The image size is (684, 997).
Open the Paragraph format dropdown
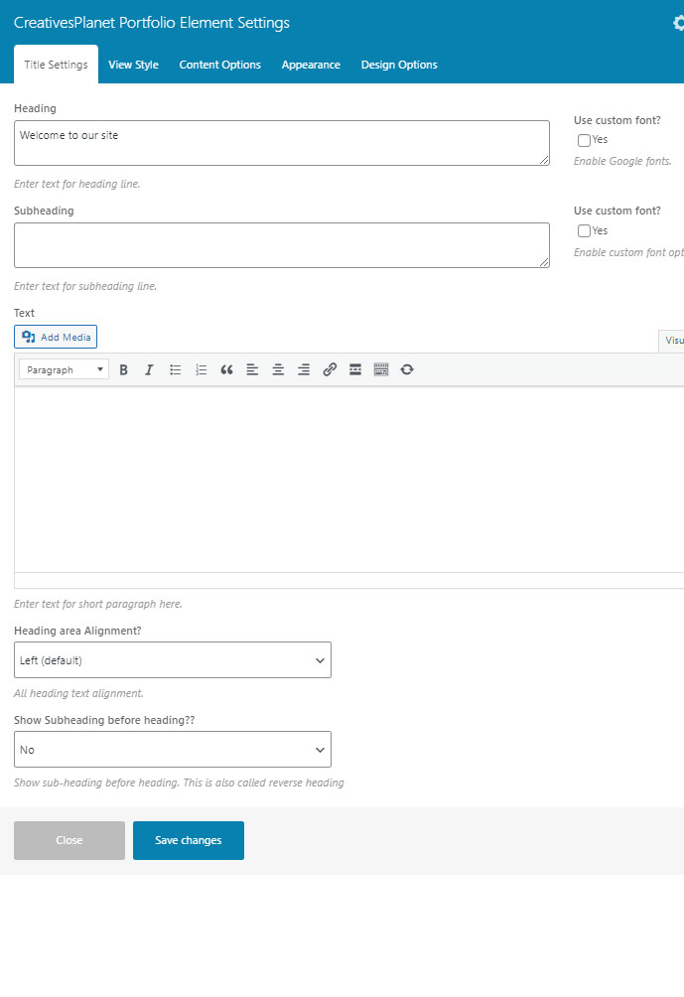64,369
